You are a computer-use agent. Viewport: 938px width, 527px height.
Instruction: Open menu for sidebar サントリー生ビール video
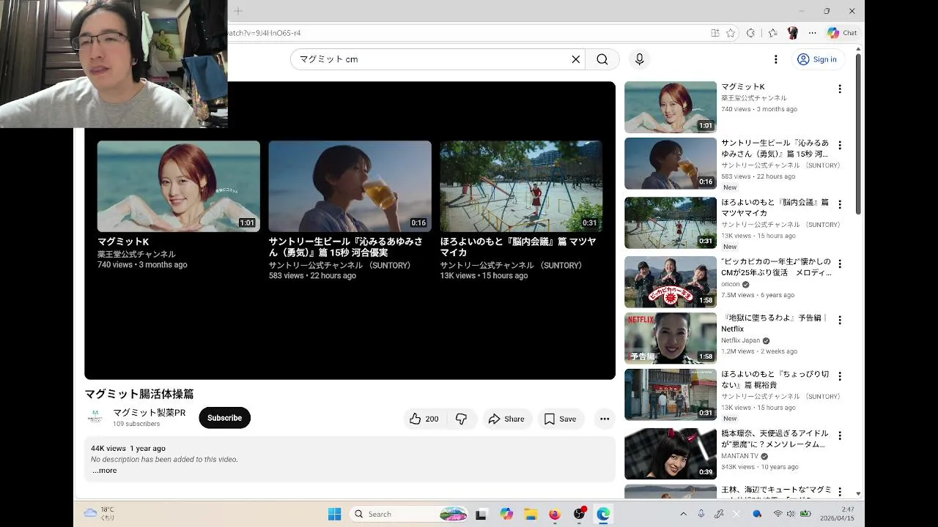pos(840,145)
